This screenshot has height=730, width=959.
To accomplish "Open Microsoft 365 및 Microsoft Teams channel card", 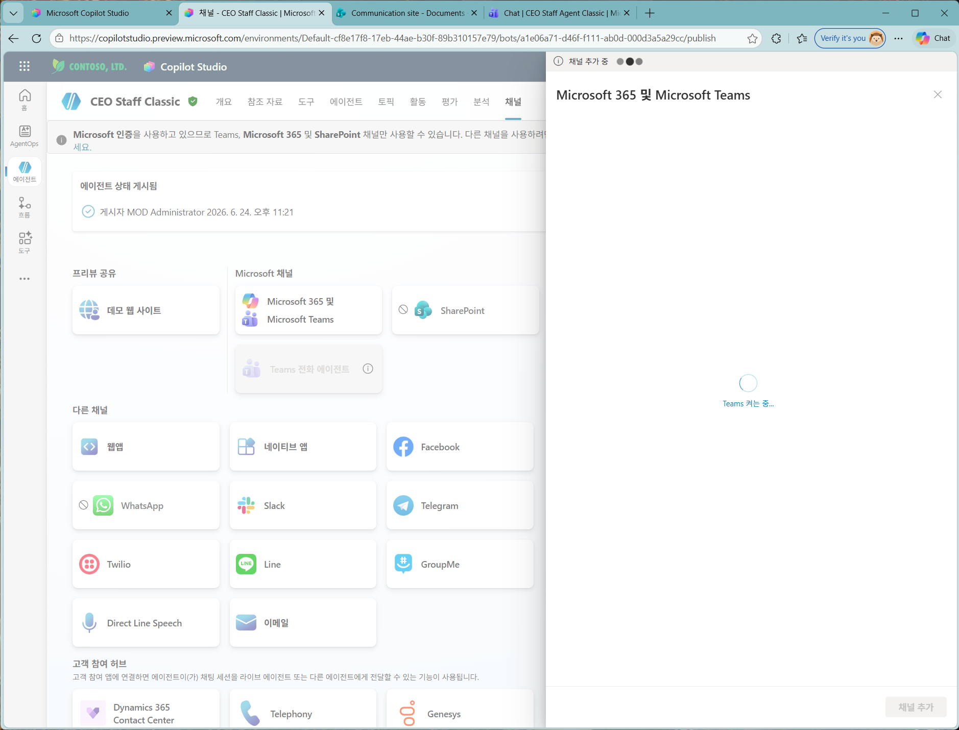I will click(308, 310).
